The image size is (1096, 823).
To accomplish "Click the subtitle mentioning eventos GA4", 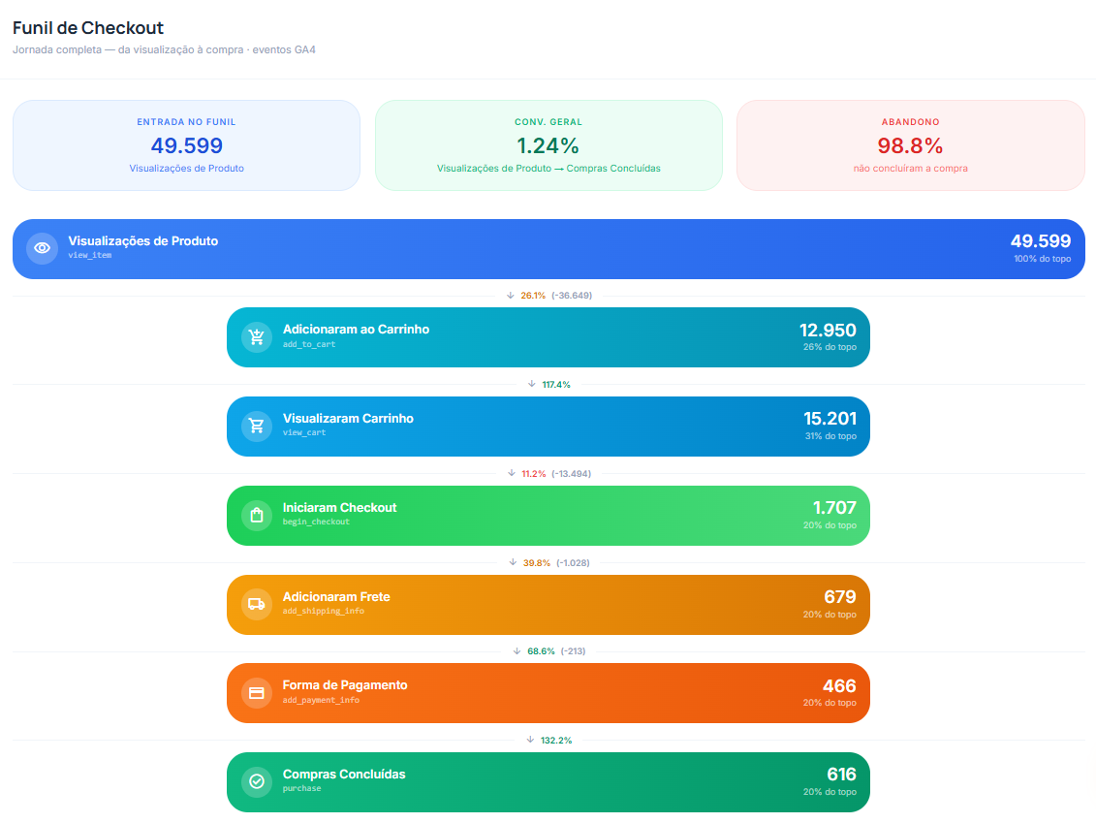I will 165,49.
